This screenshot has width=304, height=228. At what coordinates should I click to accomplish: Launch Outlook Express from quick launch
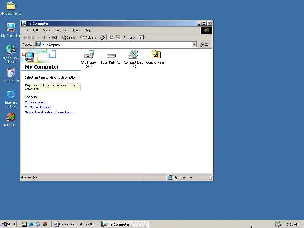pyautogui.click(x=38, y=224)
